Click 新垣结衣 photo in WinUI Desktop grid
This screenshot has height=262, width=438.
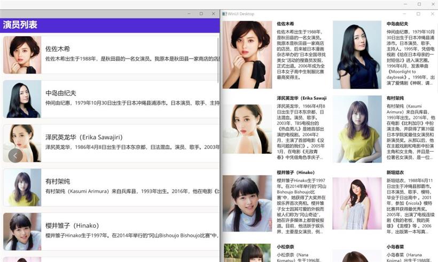pos(357,203)
